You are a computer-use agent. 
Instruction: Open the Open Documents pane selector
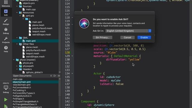pos(51,76)
